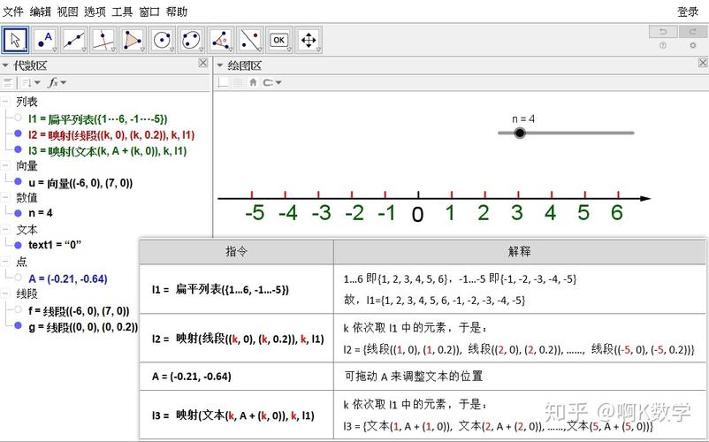Collapse the 线段 group

tap(5, 293)
